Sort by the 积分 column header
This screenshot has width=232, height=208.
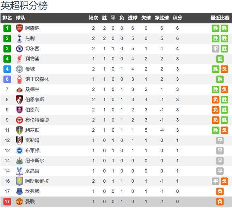click(177, 18)
